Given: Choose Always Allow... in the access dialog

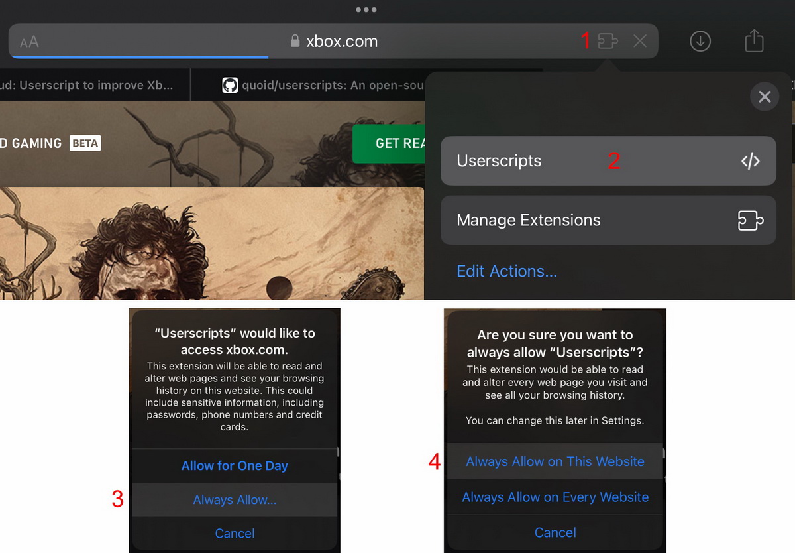Looking at the screenshot, I should click(x=235, y=500).
